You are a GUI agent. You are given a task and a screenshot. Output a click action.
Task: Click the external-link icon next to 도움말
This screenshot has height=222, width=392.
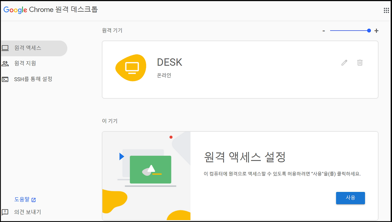[x=34, y=200]
